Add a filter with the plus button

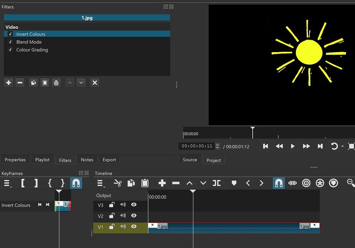9,83
